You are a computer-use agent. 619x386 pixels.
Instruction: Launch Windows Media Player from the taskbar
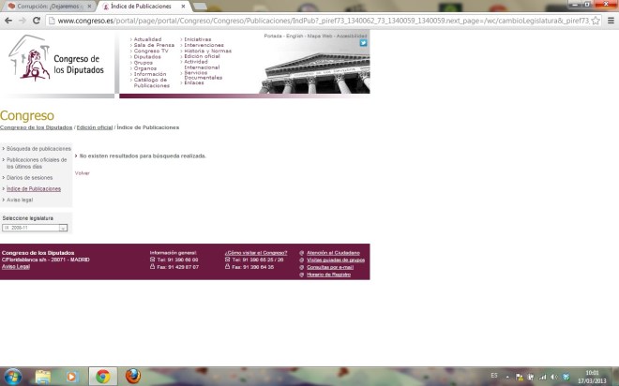click(72, 376)
